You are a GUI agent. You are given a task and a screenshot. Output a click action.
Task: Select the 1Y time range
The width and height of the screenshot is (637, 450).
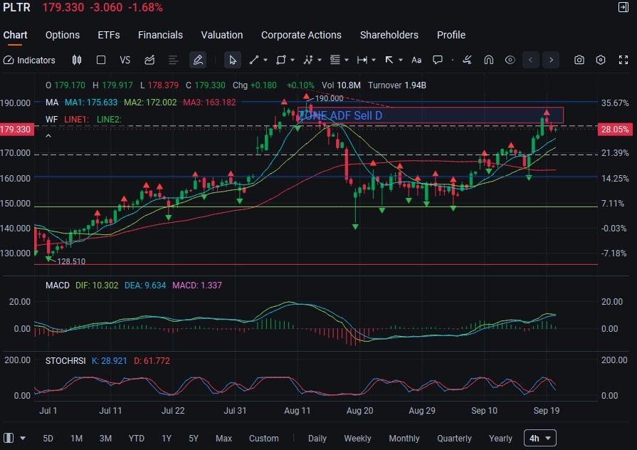tap(167, 438)
